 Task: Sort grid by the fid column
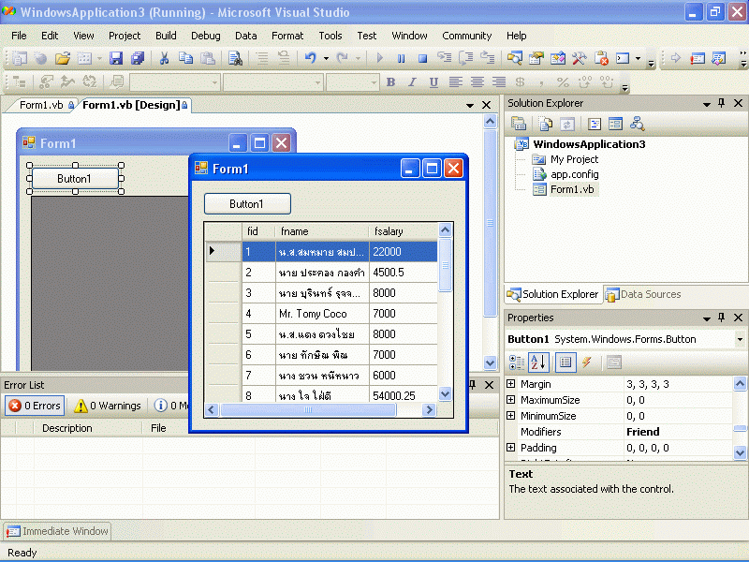[x=258, y=231]
